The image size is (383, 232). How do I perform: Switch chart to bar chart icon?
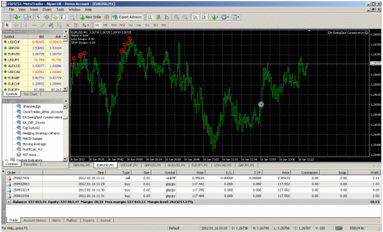150,17
